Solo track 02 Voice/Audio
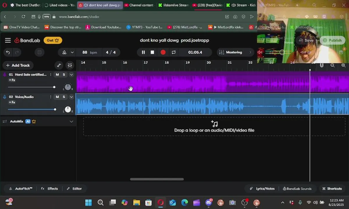The image size is (349, 209). tap(64, 97)
